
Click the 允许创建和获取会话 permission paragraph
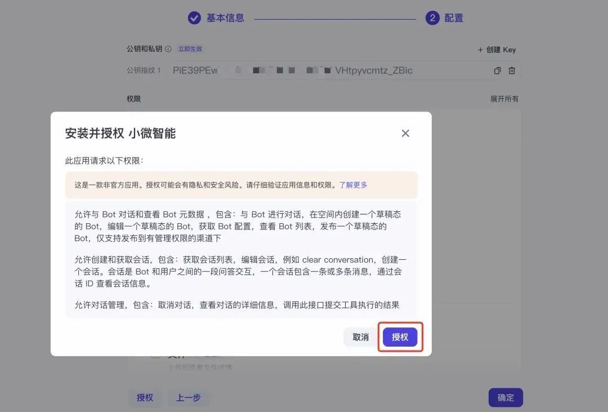point(240,272)
